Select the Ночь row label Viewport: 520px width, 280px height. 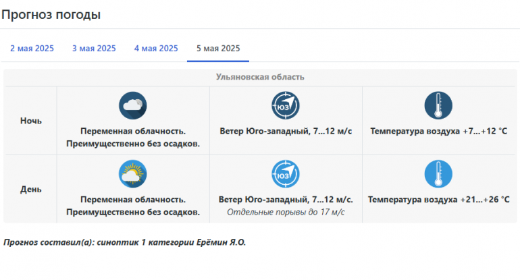(x=31, y=121)
